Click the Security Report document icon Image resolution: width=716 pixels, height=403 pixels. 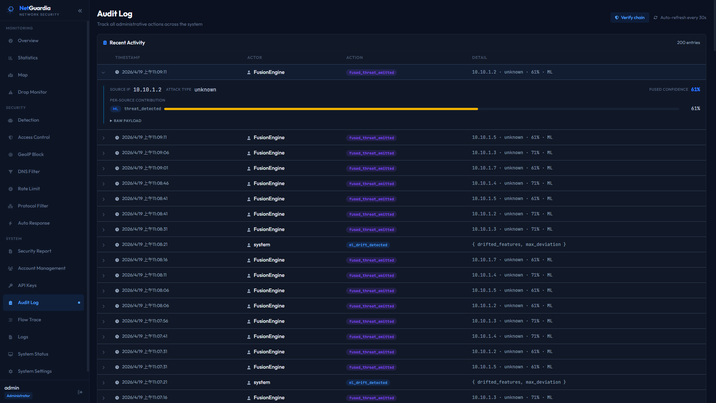[x=10, y=252]
